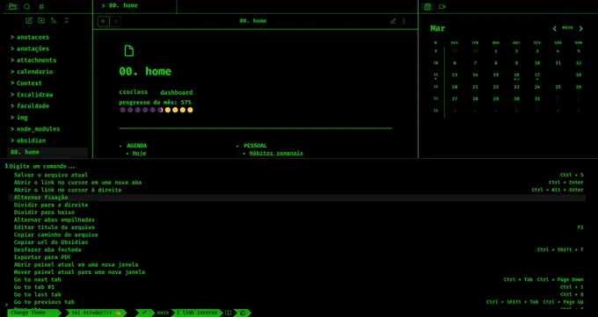Click '1 link inverso' status bar item

pos(196,313)
